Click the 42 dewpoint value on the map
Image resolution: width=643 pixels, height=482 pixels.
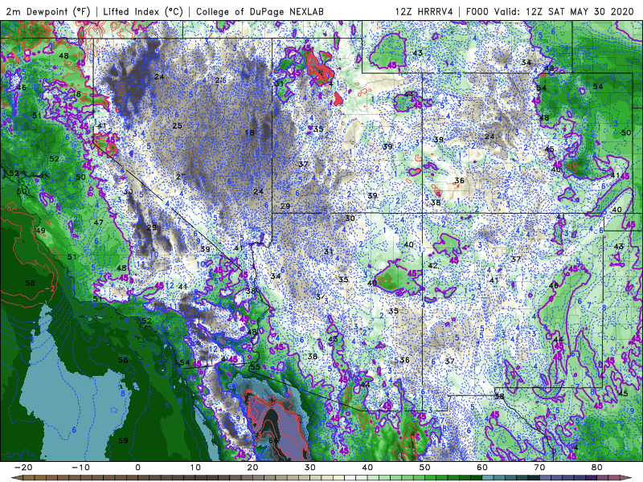click(x=432, y=266)
